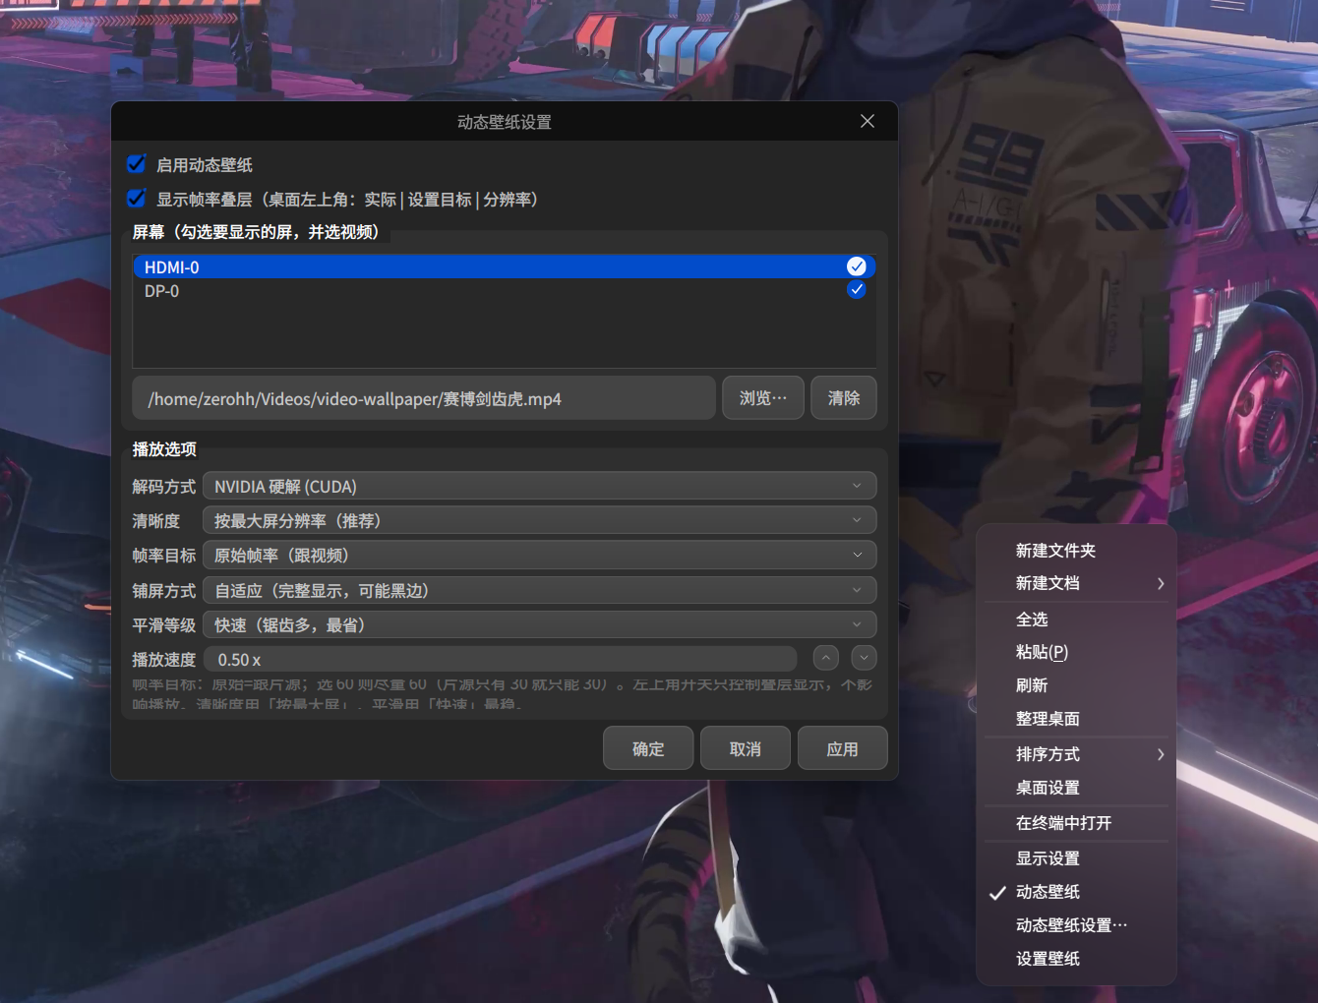1318x1003 pixels.
Task: Open the 铺屏方式 dropdown
Action: click(540, 590)
